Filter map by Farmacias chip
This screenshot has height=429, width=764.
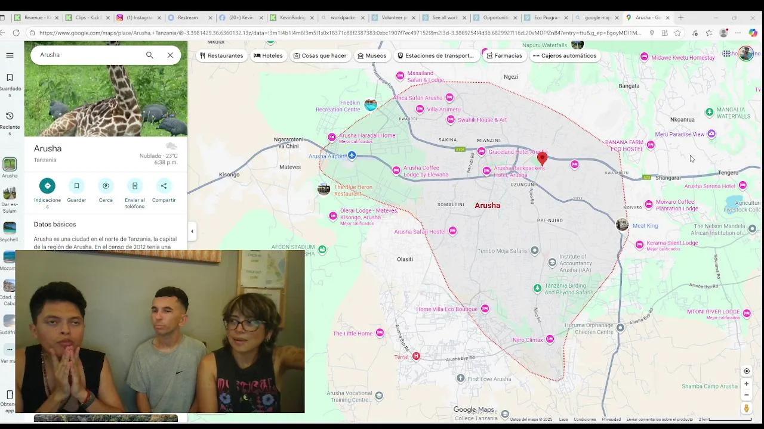click(504, 55)
